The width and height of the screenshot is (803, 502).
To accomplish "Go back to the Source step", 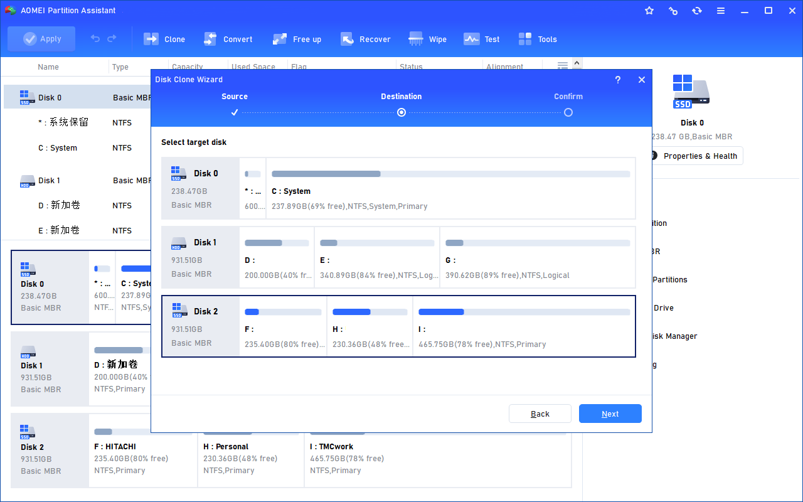I will pos(540,413).
